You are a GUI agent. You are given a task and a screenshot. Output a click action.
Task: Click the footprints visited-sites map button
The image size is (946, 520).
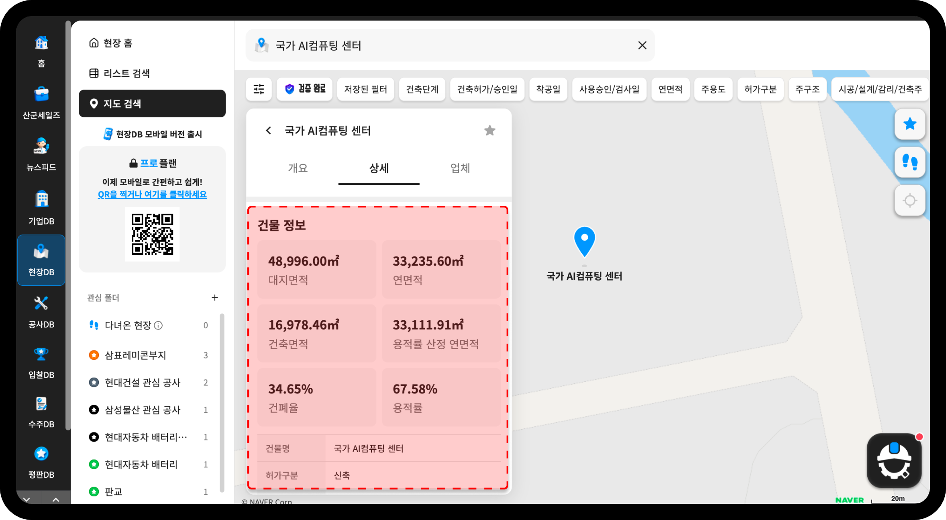pyautogui.click(x=910, y=162)
